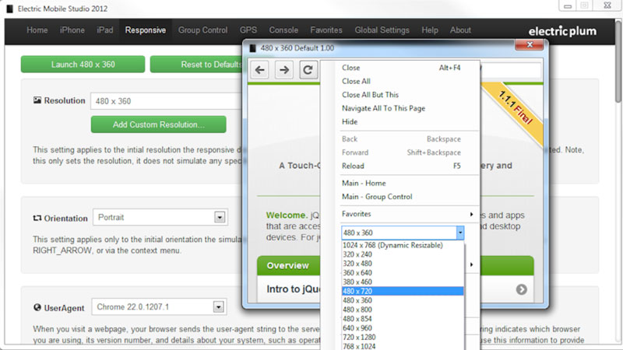The width and height of the screenshot is (623, 350).
Task: Click the Launch 480 x 360 button
Action: click(x=83, y=65)
